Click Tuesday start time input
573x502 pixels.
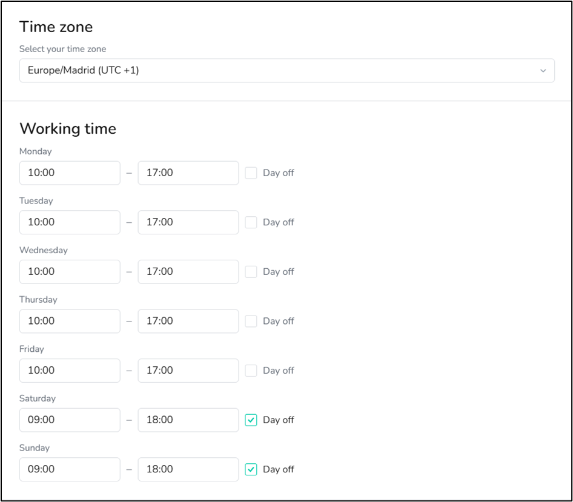70,222
